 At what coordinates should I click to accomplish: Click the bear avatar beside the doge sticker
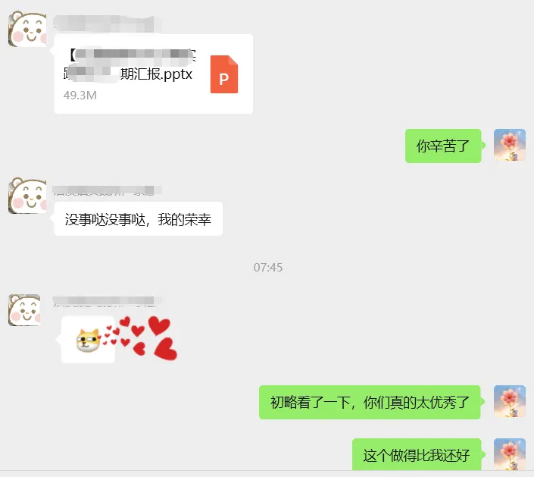[24, 310]
